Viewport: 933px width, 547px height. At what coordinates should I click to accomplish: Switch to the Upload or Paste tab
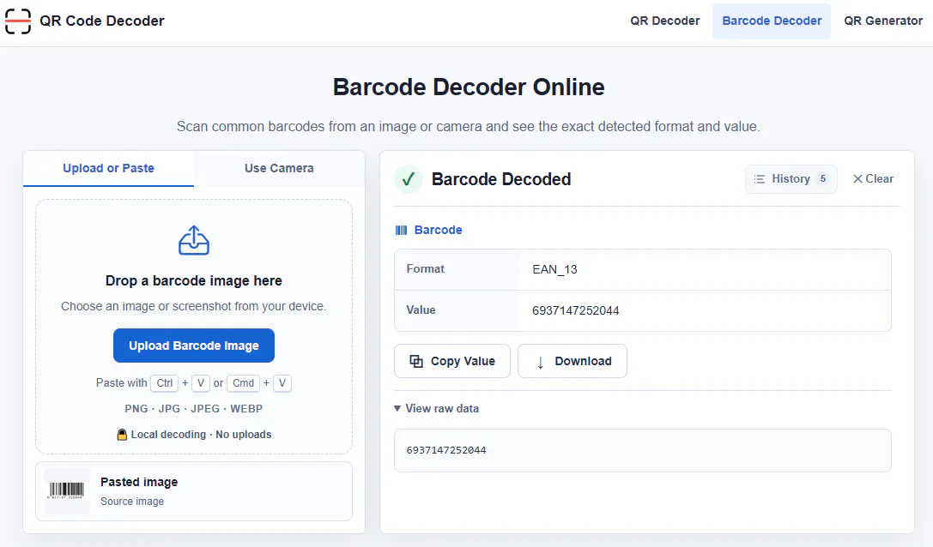point(108,168)
